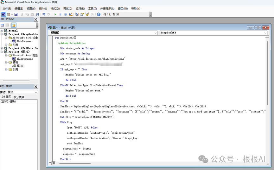
Task: Switch to the 按分类序 properties tab
Action: point(19,97)
